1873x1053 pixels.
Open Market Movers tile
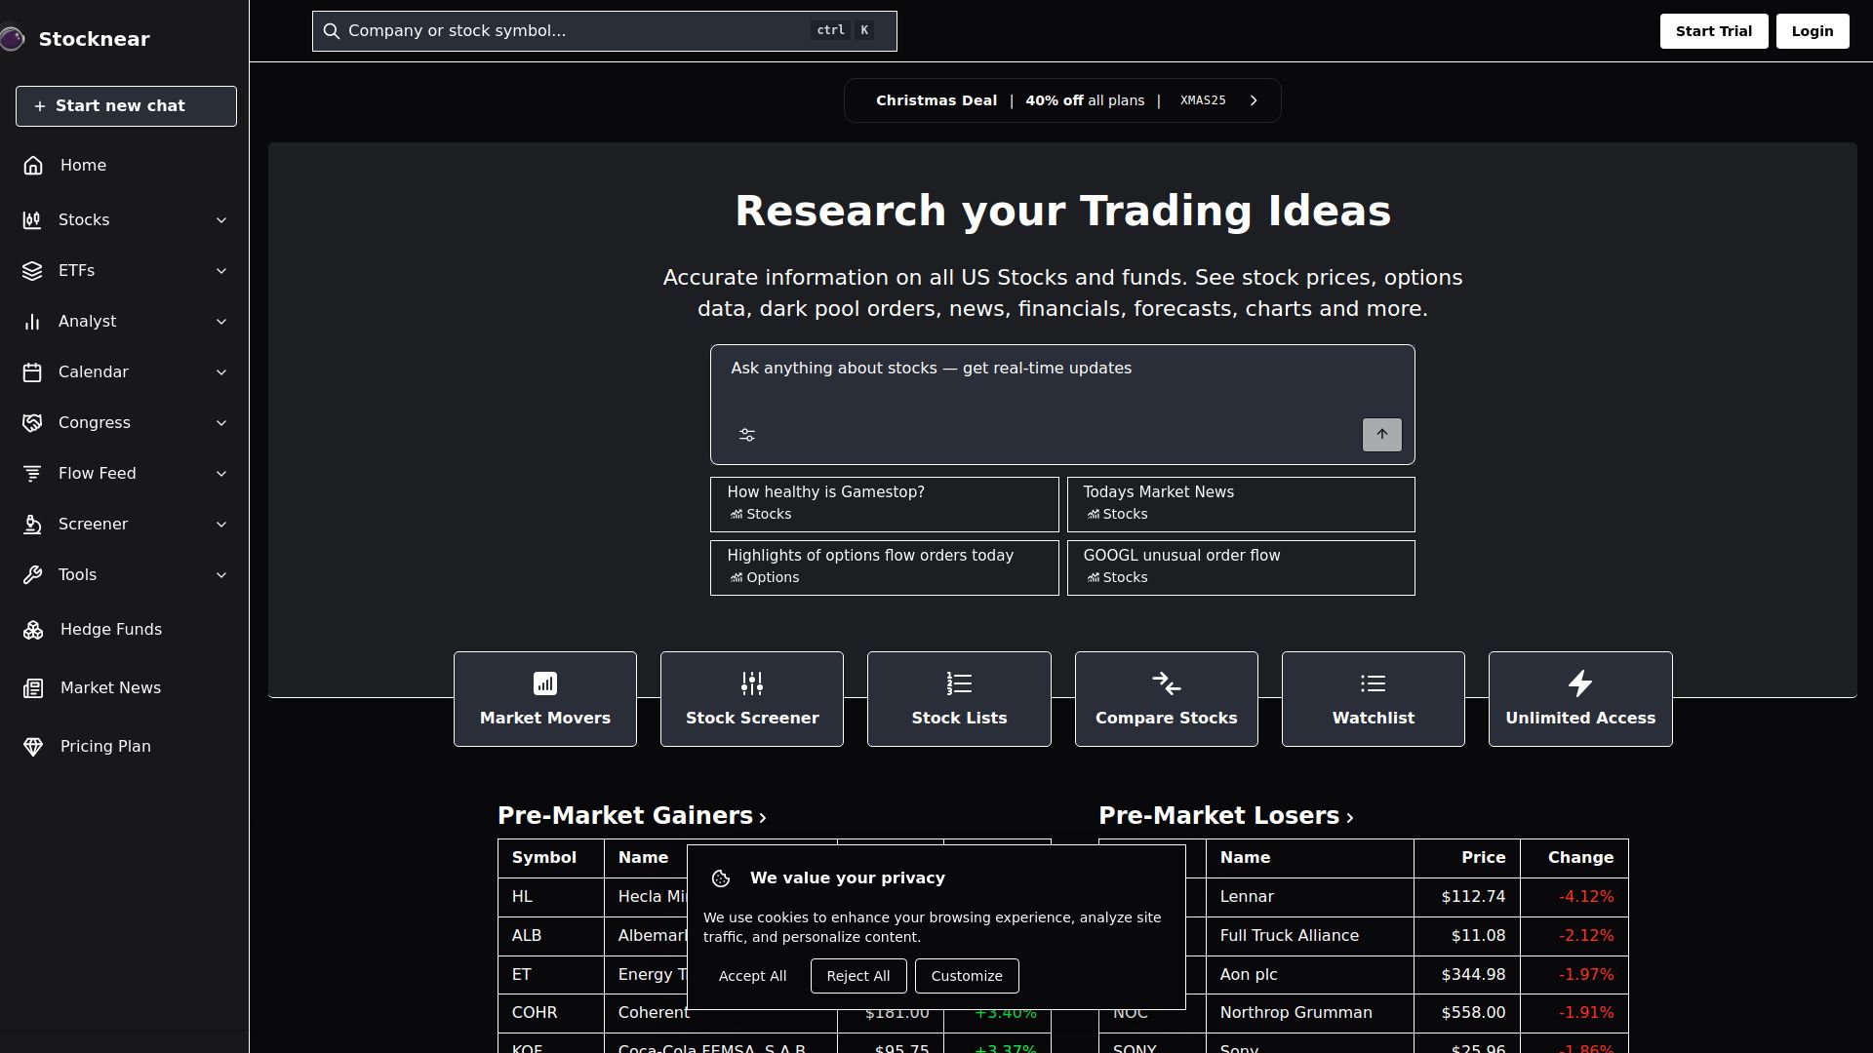[x=544, y=699]
